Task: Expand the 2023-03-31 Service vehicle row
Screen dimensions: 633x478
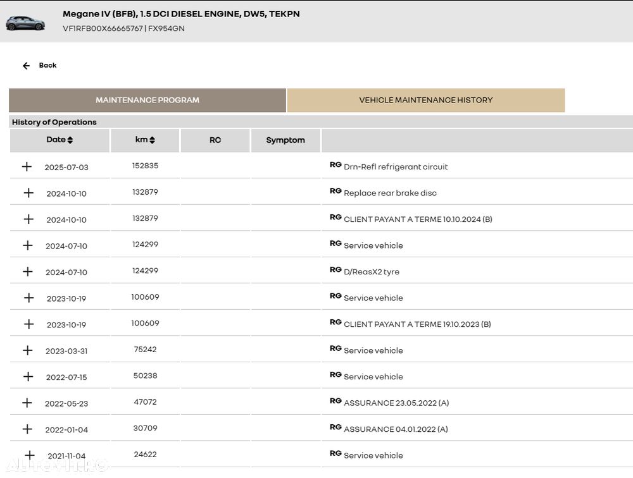Action: [27, 350]
